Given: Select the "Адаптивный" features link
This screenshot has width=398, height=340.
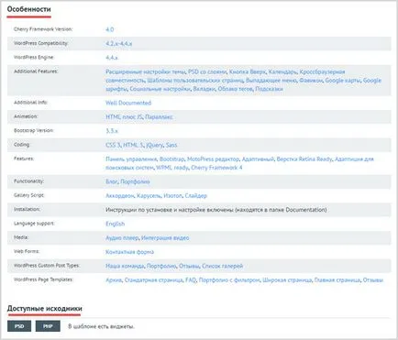Looking at the screenshot, I should click(x=258, y=159).
